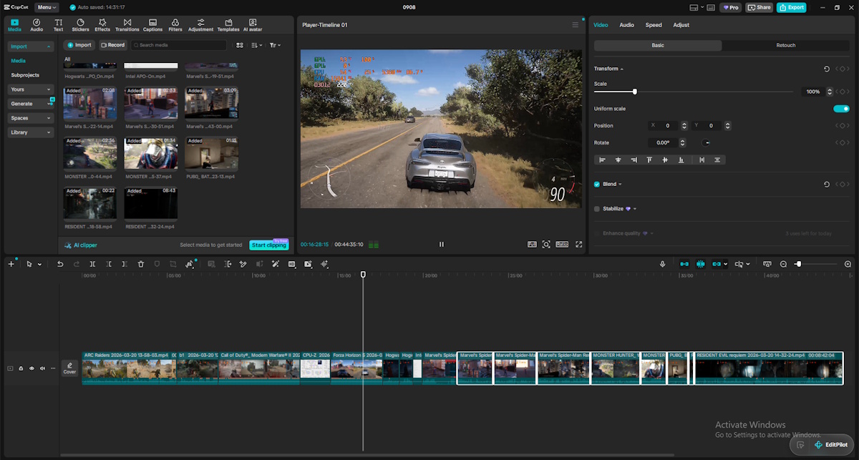
Task: Switch to the Speed properties tab
Action: click(654, 25)
